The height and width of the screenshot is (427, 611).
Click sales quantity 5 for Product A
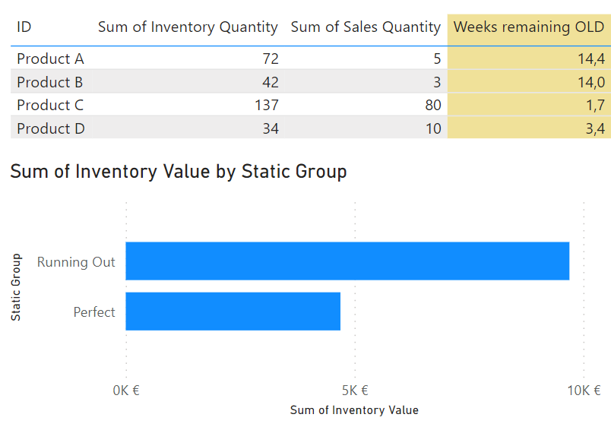[x=437, y=59]
